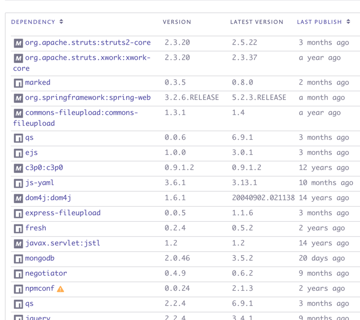Open the negotiator dependency link
The height and width of the screenshot is (320, 360).
(46, 274)
